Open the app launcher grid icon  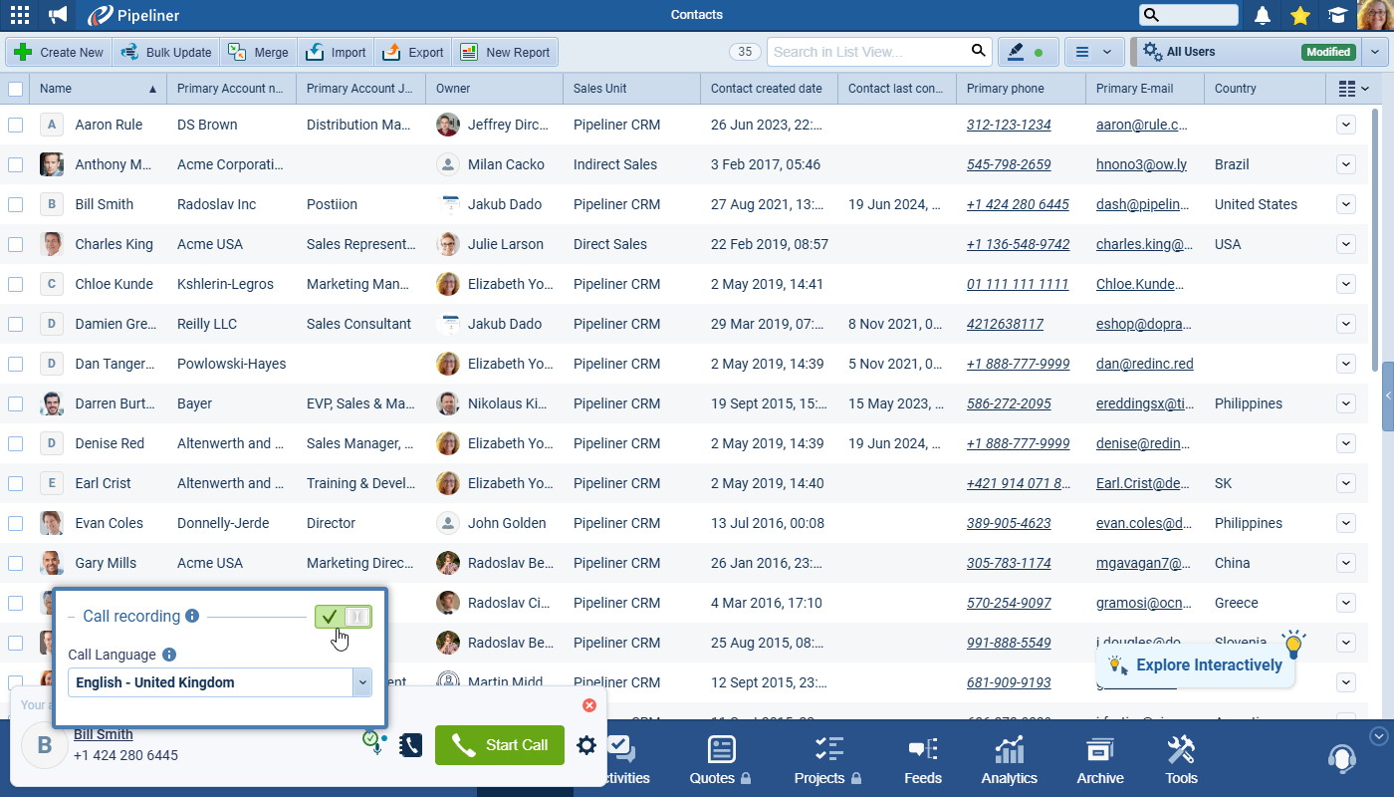[x=19, y=15]
